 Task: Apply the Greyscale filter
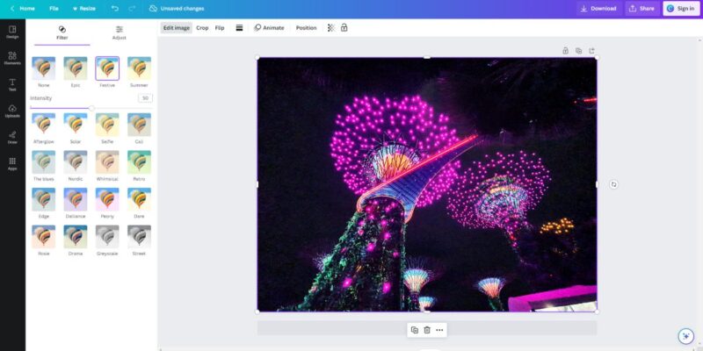point(107,236)
